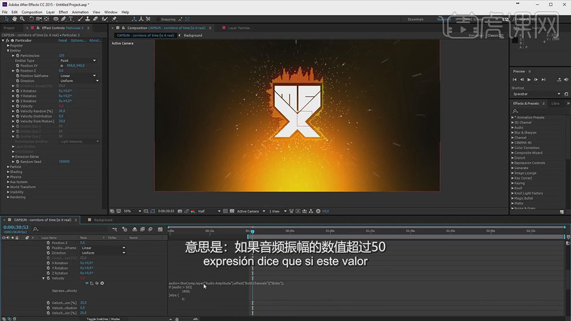Play the preview
Viewport: 571px width, 321px height.
coord(529,80)
